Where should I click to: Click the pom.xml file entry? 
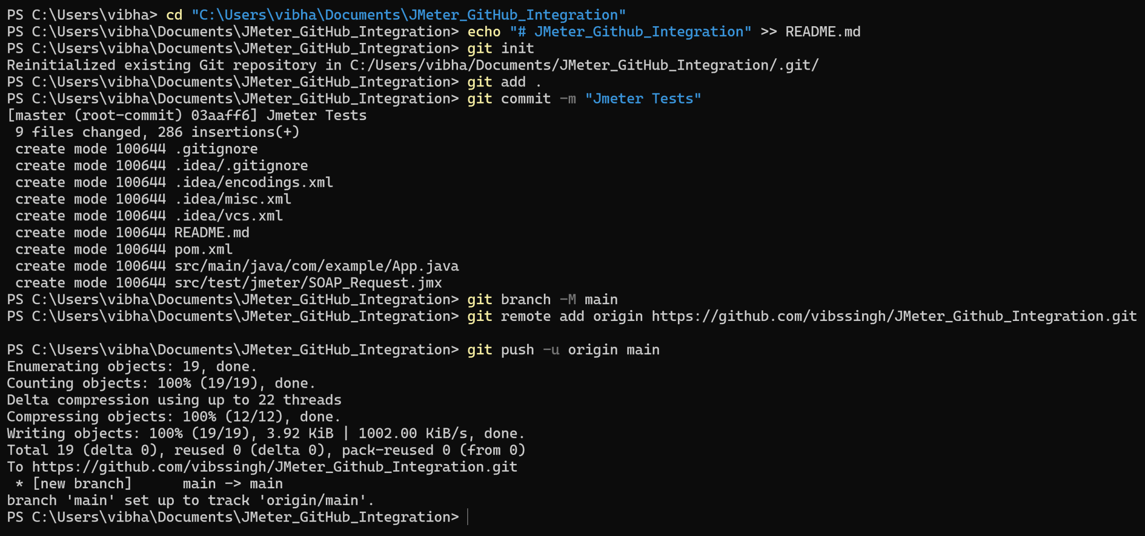pos(204,249)
